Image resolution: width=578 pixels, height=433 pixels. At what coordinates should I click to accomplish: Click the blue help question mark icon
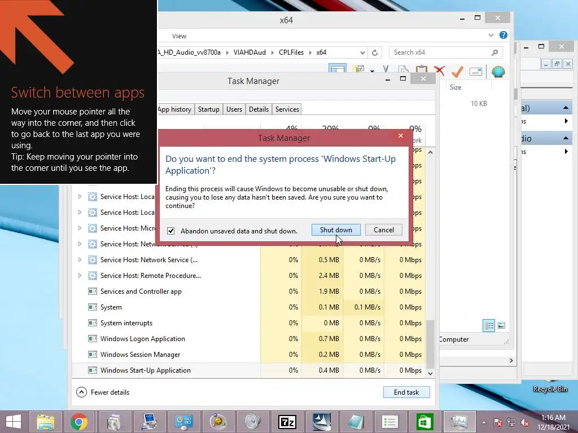pos(503,35)
